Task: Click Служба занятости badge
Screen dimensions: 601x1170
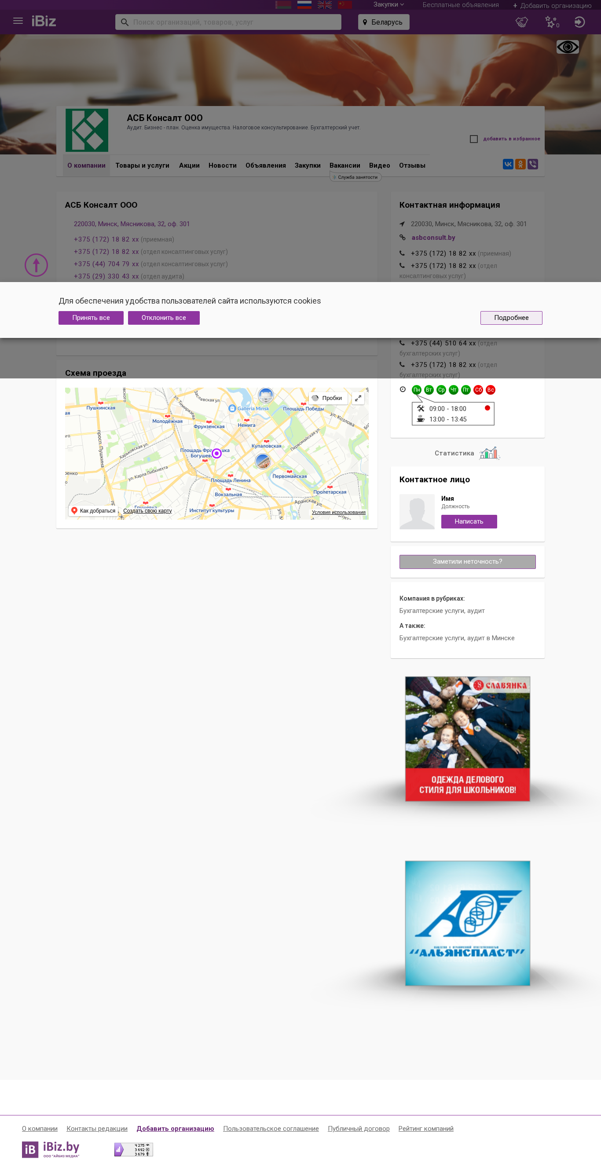Action: [x=355, y=177]
